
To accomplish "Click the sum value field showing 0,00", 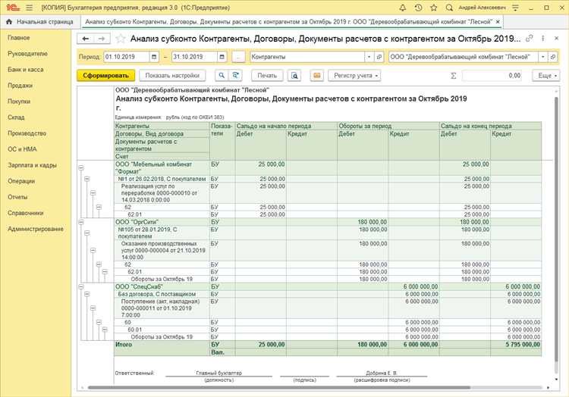I will tap(492, 76).
